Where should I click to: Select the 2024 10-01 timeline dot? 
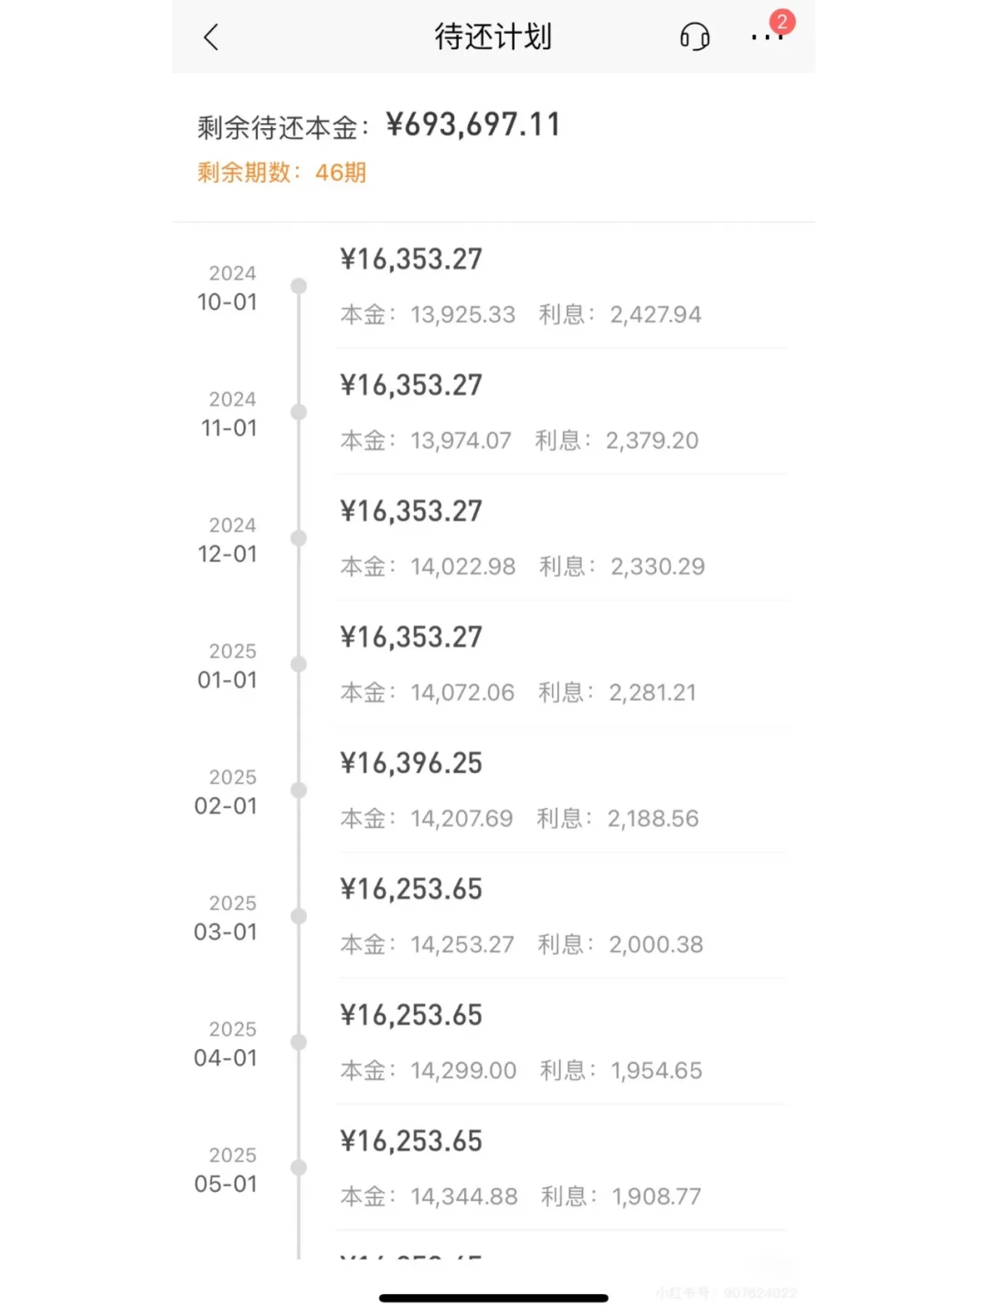point(299,286)
